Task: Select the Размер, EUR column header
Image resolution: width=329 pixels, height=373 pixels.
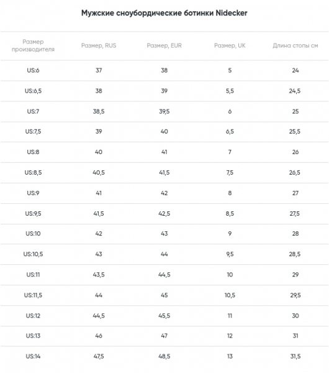Action: tap(164, 45)
